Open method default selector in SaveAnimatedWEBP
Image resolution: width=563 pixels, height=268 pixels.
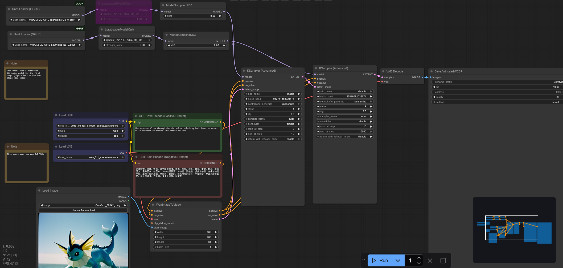[x=497, y=102]
